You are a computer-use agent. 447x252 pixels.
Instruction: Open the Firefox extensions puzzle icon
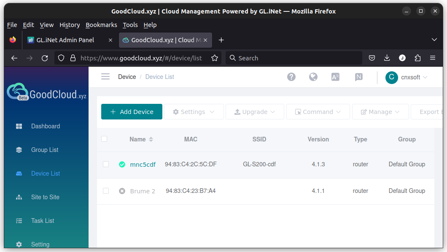tap(417, 58)
